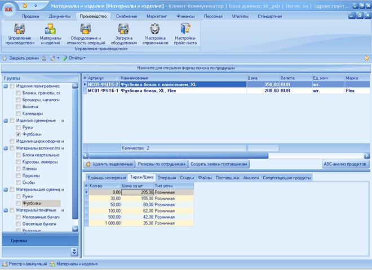Open Настройка справочников gear icon
Screen dimensions: 372x270
155,29
